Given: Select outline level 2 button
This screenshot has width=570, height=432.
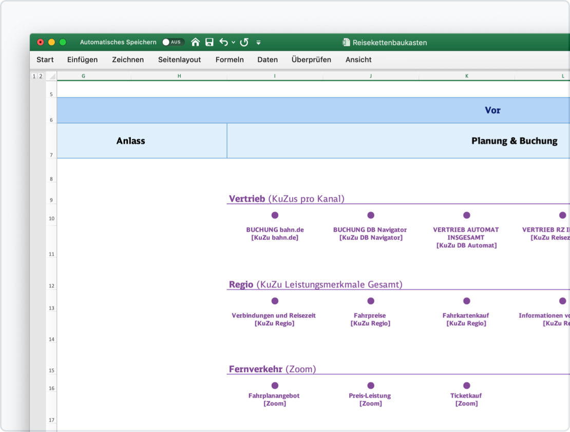Looking at the screenshot, I should 41,76.
